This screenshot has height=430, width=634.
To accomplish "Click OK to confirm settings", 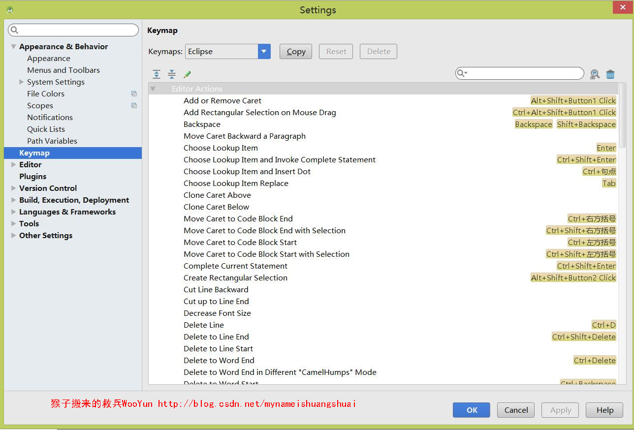I will pos(472,410).
